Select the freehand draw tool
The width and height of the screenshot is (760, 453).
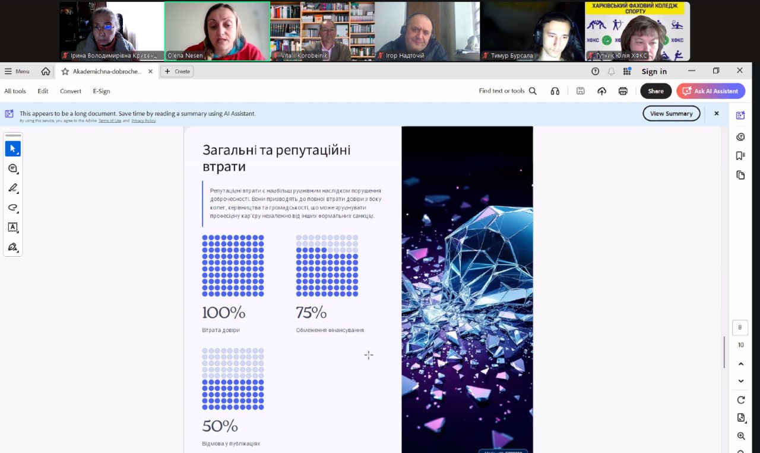12,208
